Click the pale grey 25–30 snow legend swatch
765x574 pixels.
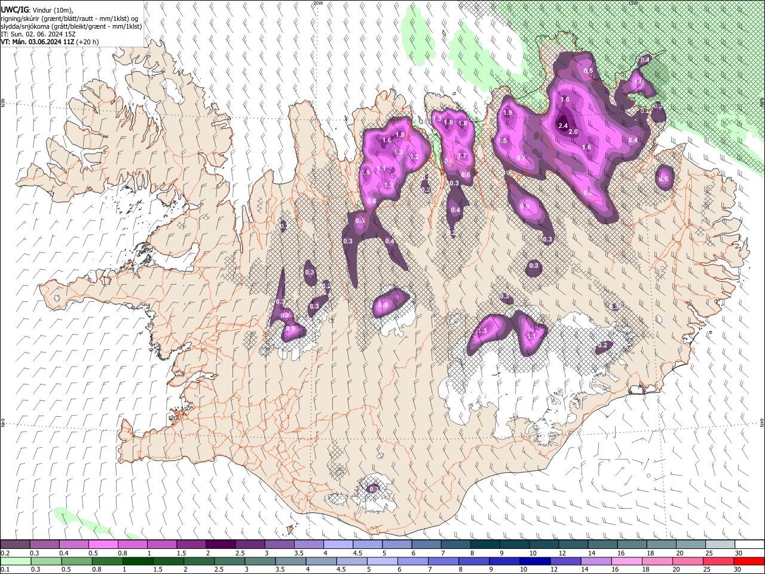pyautogui.click(x=720, y=544)
